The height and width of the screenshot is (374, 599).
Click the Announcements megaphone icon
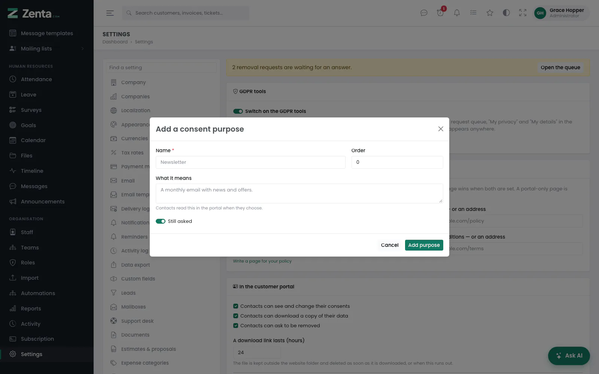[x=13, y=202]
